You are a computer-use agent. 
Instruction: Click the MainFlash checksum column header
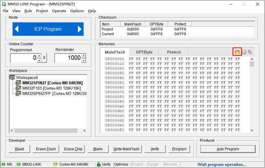[133, 24]
